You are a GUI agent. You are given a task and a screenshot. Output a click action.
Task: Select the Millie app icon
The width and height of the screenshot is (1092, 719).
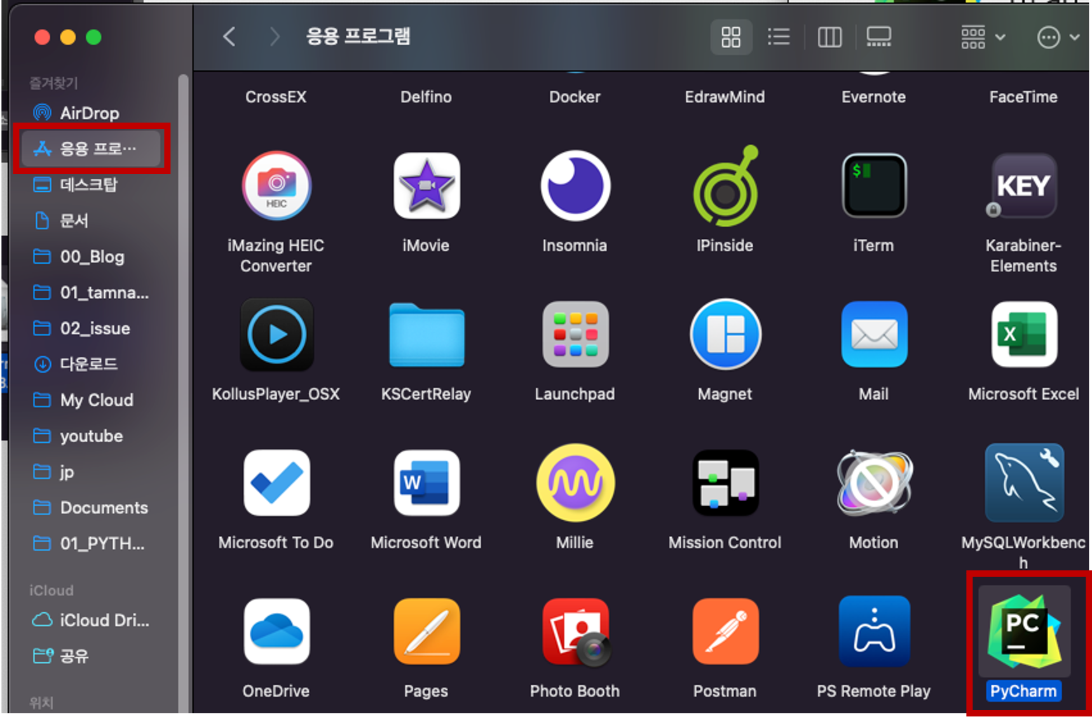pos(575,483)
